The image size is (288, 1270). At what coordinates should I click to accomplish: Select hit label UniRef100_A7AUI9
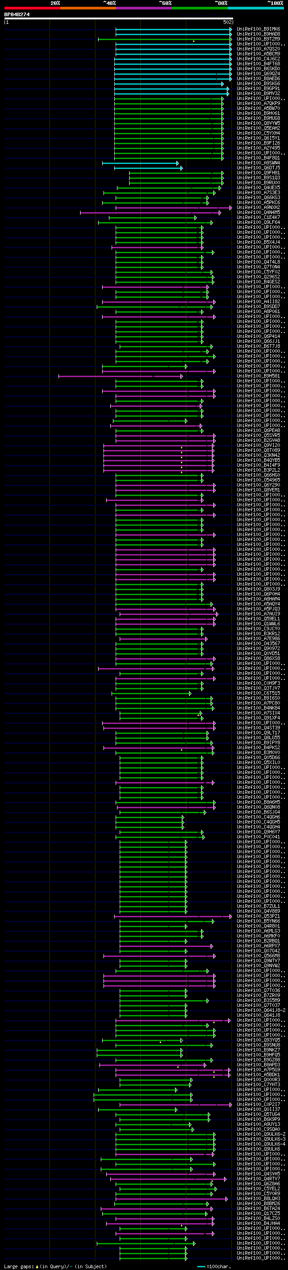point(258,614)
